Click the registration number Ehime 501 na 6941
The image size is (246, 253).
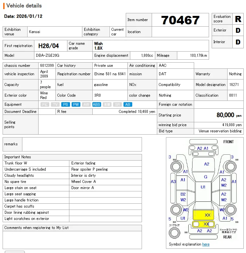[110, 74]
